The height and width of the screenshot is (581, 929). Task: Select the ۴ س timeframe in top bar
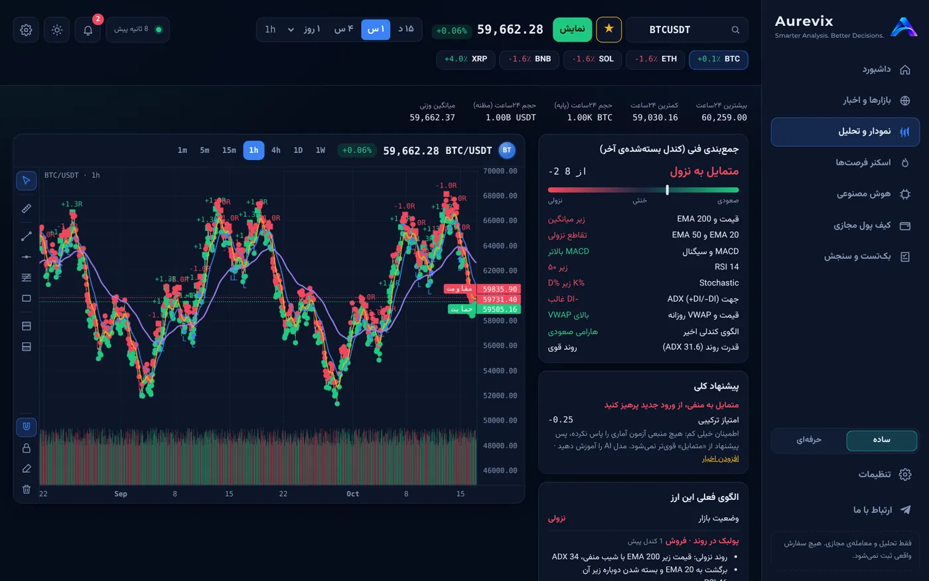pos(344,29)
